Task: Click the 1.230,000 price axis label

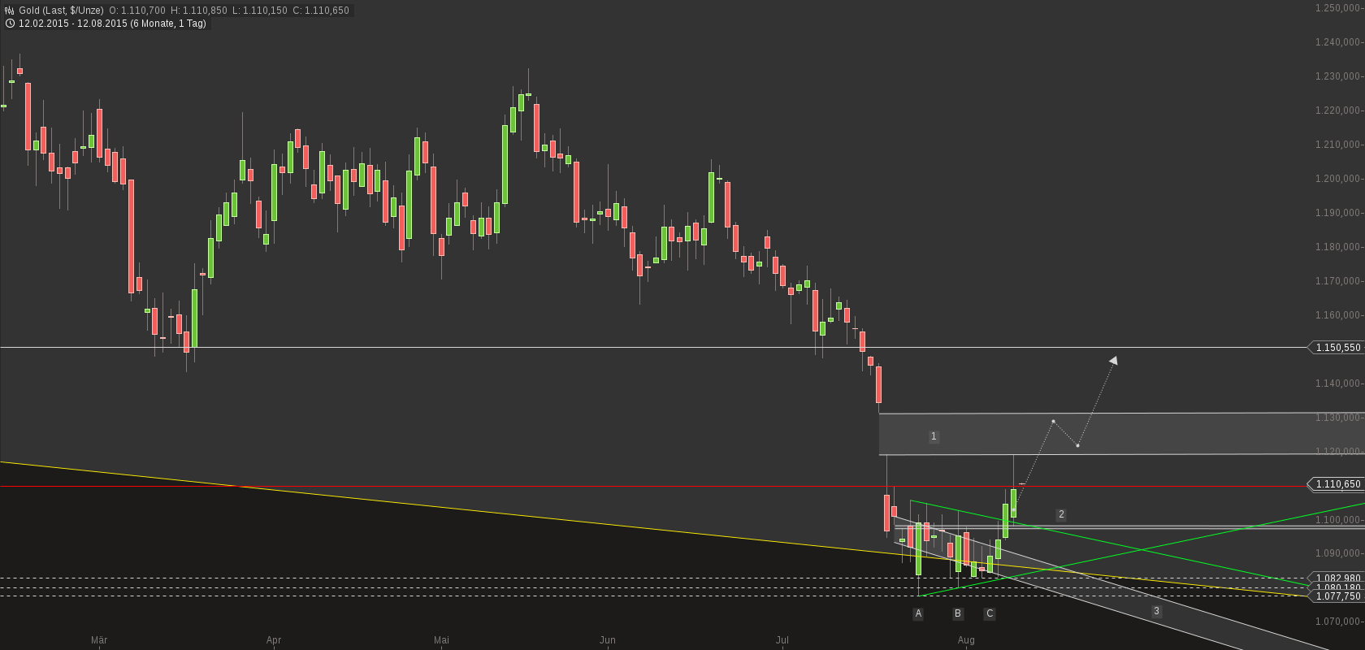Action: (x=1338, y=76)
